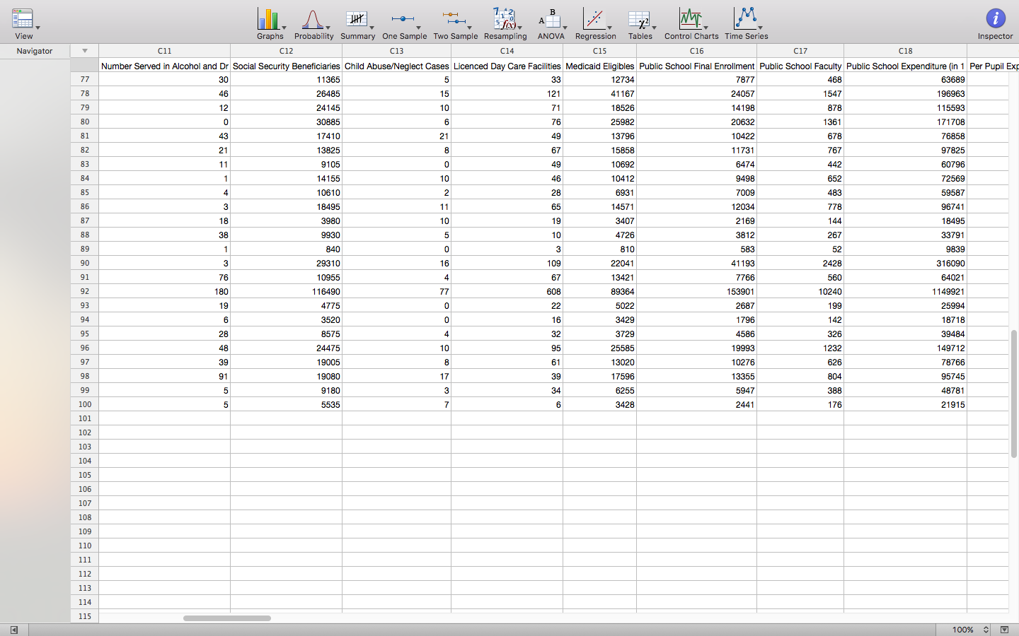Screen dimensions: 1019x636
Task: Open the ANOVA tool
Action: [551, 23]
